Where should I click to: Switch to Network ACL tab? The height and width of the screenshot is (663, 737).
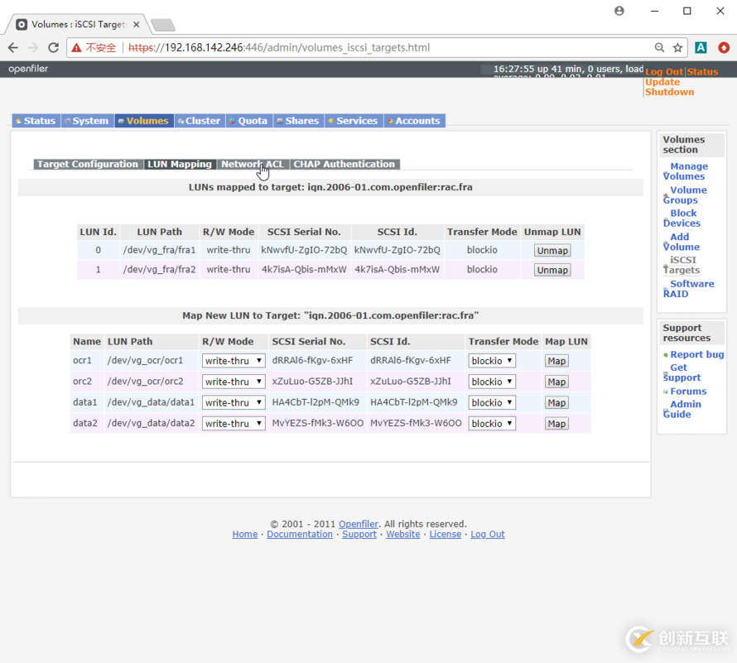click(253, 164)
